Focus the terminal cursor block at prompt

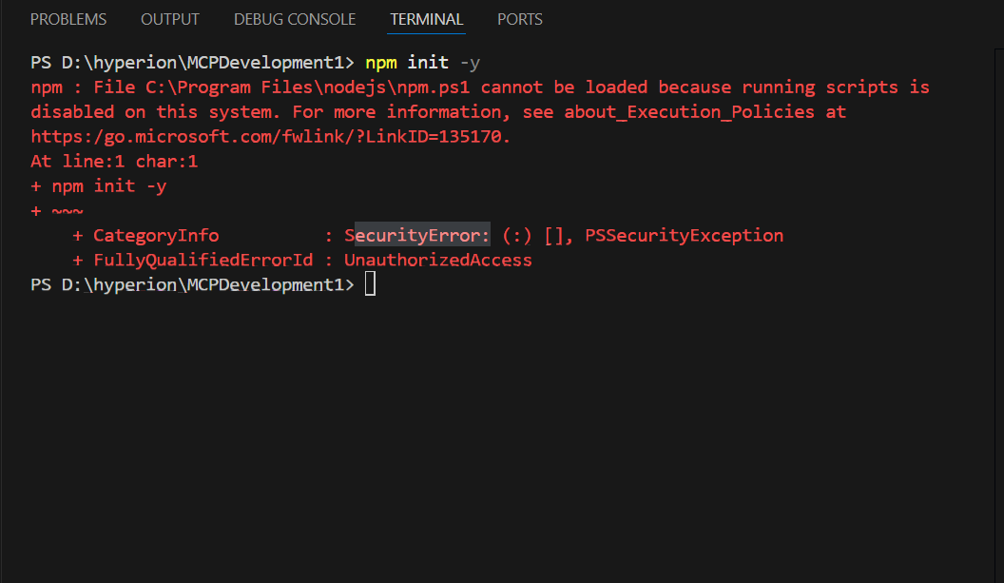[x=370, y=284]
